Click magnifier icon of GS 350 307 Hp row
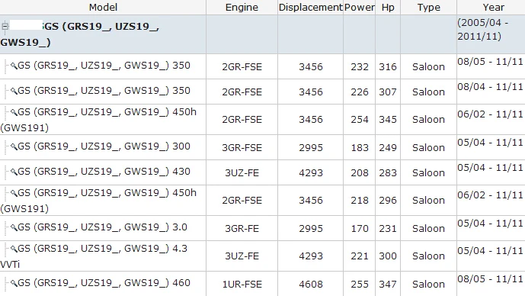The image size is (525, 296). point(14,91)
